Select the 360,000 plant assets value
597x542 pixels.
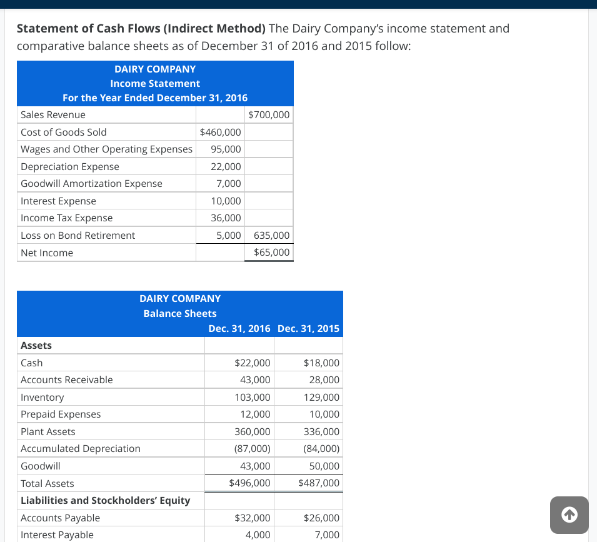[253, 431]
